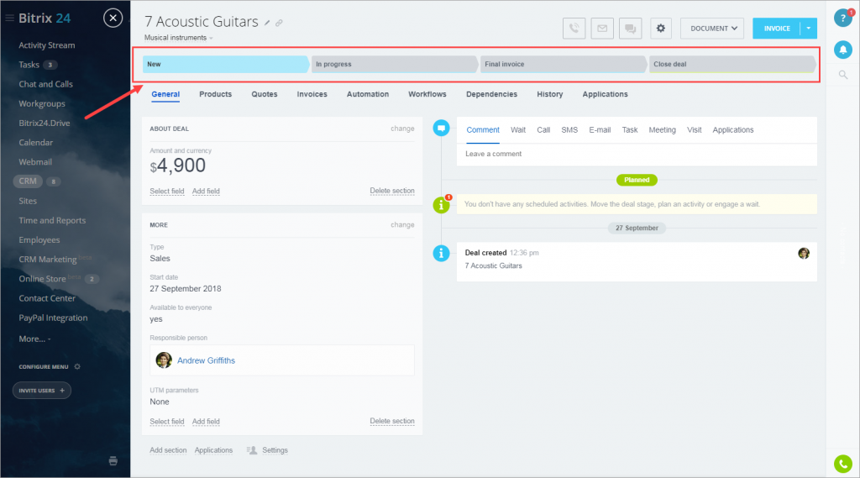This screenshot has width=860, height=478.
Task: Open the Invoices tab
Action: (x=312, y=94)
